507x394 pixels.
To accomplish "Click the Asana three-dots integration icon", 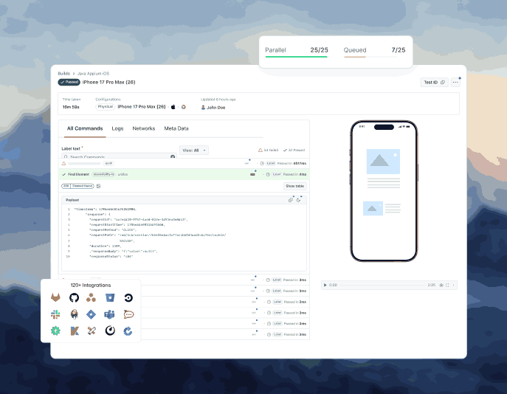I will pyautogui.click(x=92, y=297).
